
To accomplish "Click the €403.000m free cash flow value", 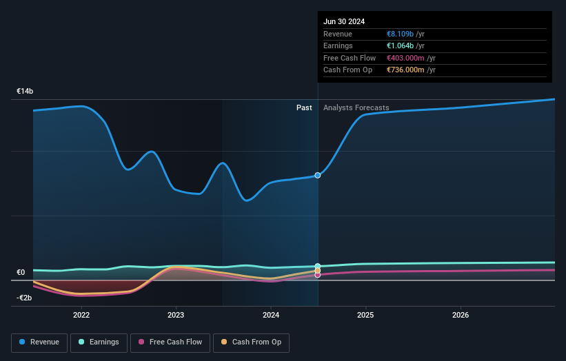I will pyautogui.click(x=405, y=58).
